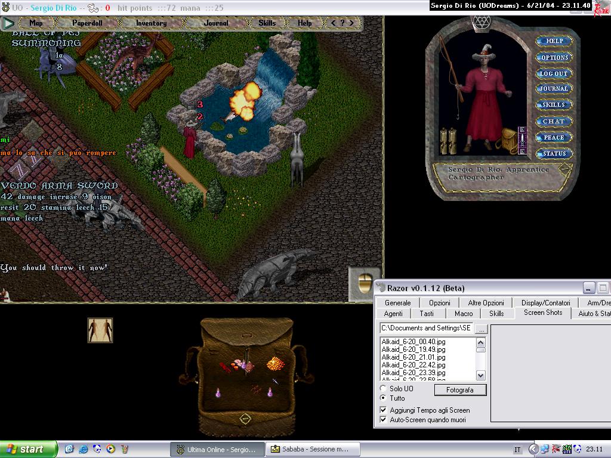Select the lower-left purple potion in the backpack

[x=218, y=393]
